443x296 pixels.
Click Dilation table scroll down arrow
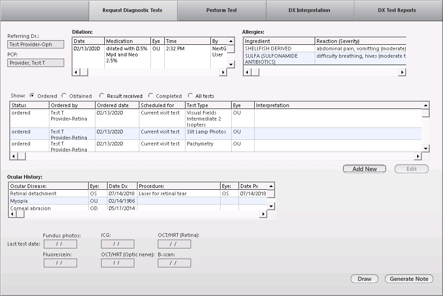[x=231, y=65]
